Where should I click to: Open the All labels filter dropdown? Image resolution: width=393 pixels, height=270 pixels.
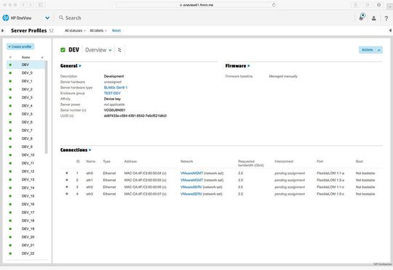tap(98, 30)
